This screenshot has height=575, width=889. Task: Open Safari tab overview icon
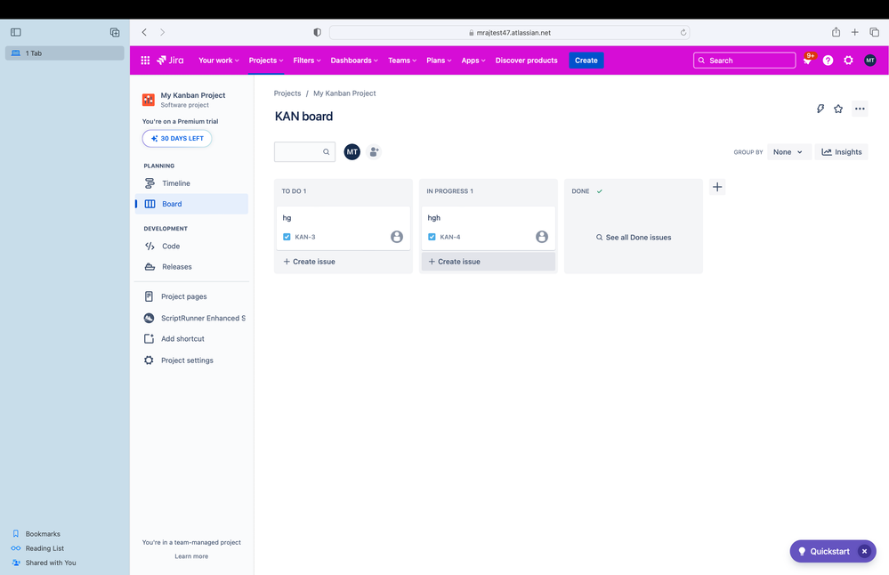[x=874, y=32]
